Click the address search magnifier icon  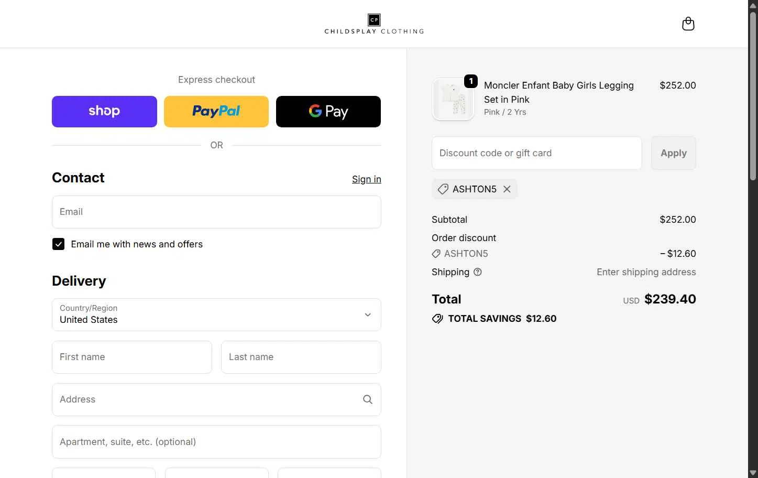(368, 399)
